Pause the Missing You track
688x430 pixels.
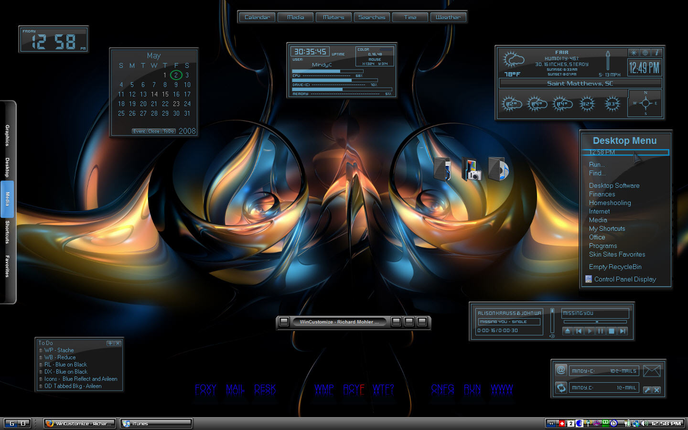click(x=601, y=331)
